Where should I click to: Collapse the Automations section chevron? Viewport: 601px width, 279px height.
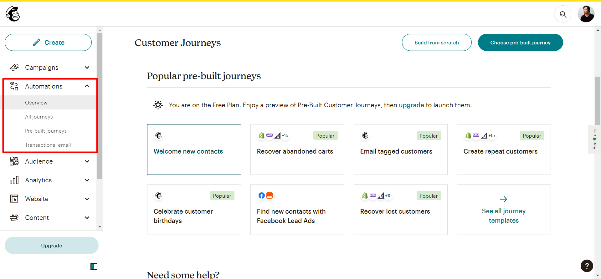[87, 86]
